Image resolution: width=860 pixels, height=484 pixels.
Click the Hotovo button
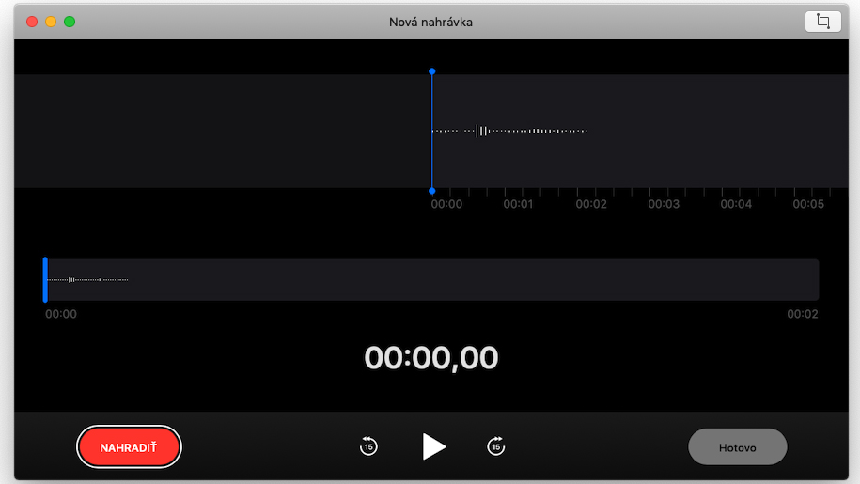pyautogui.click(x=737, y=447)
